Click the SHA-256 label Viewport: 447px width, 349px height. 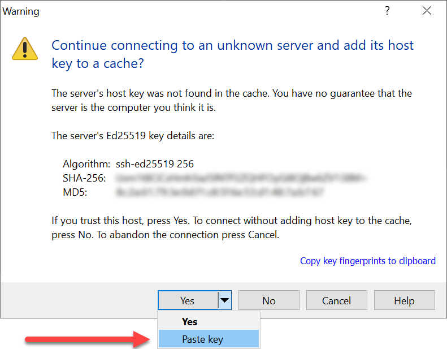84,178
